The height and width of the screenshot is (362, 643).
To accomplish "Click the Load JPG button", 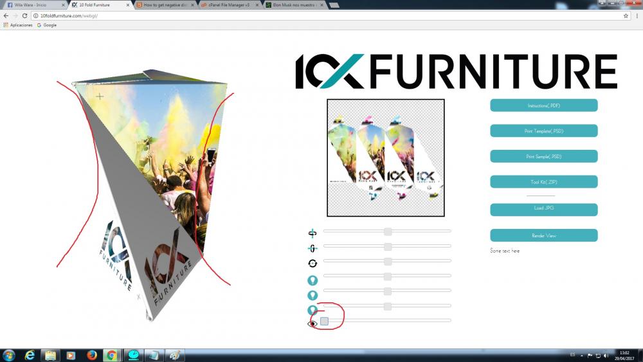I will click(544, 210).
